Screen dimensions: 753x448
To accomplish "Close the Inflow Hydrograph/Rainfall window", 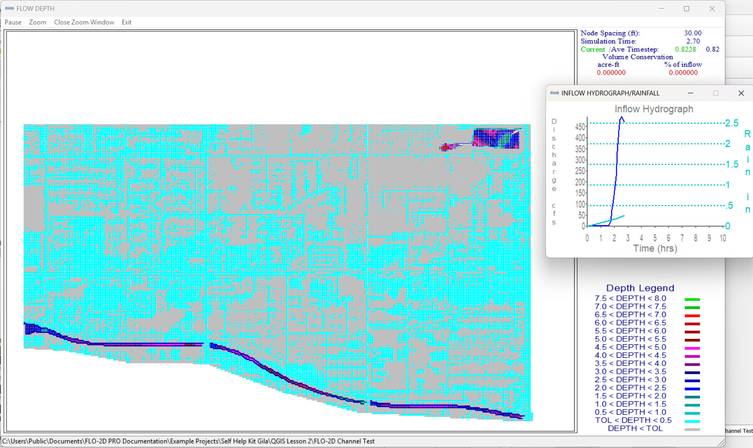I will click(741, 93).
